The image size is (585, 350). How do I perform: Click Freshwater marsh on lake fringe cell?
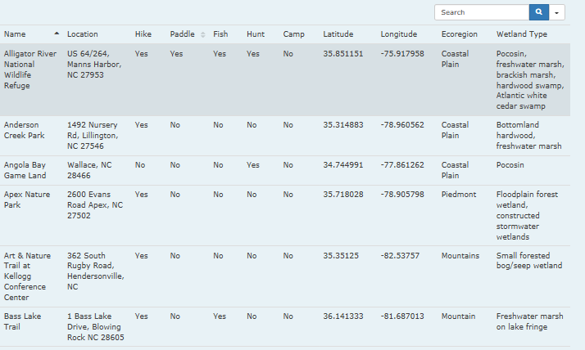pyautogui.click(x=530, y=321)
